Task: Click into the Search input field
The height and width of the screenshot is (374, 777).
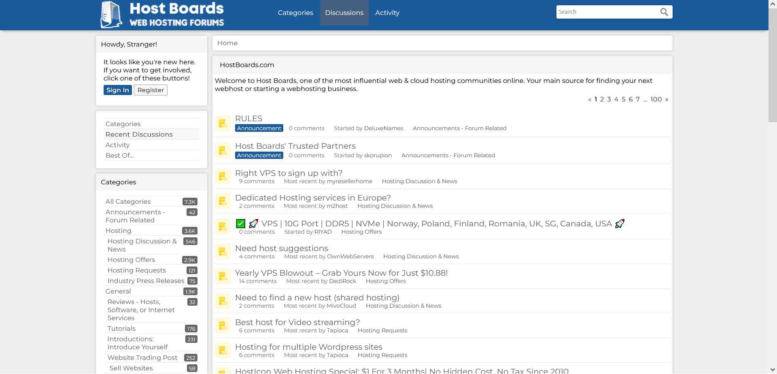Action: point(607,12)
